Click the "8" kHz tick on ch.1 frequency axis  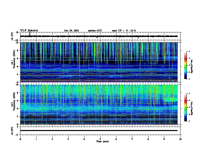click(18, 50)
